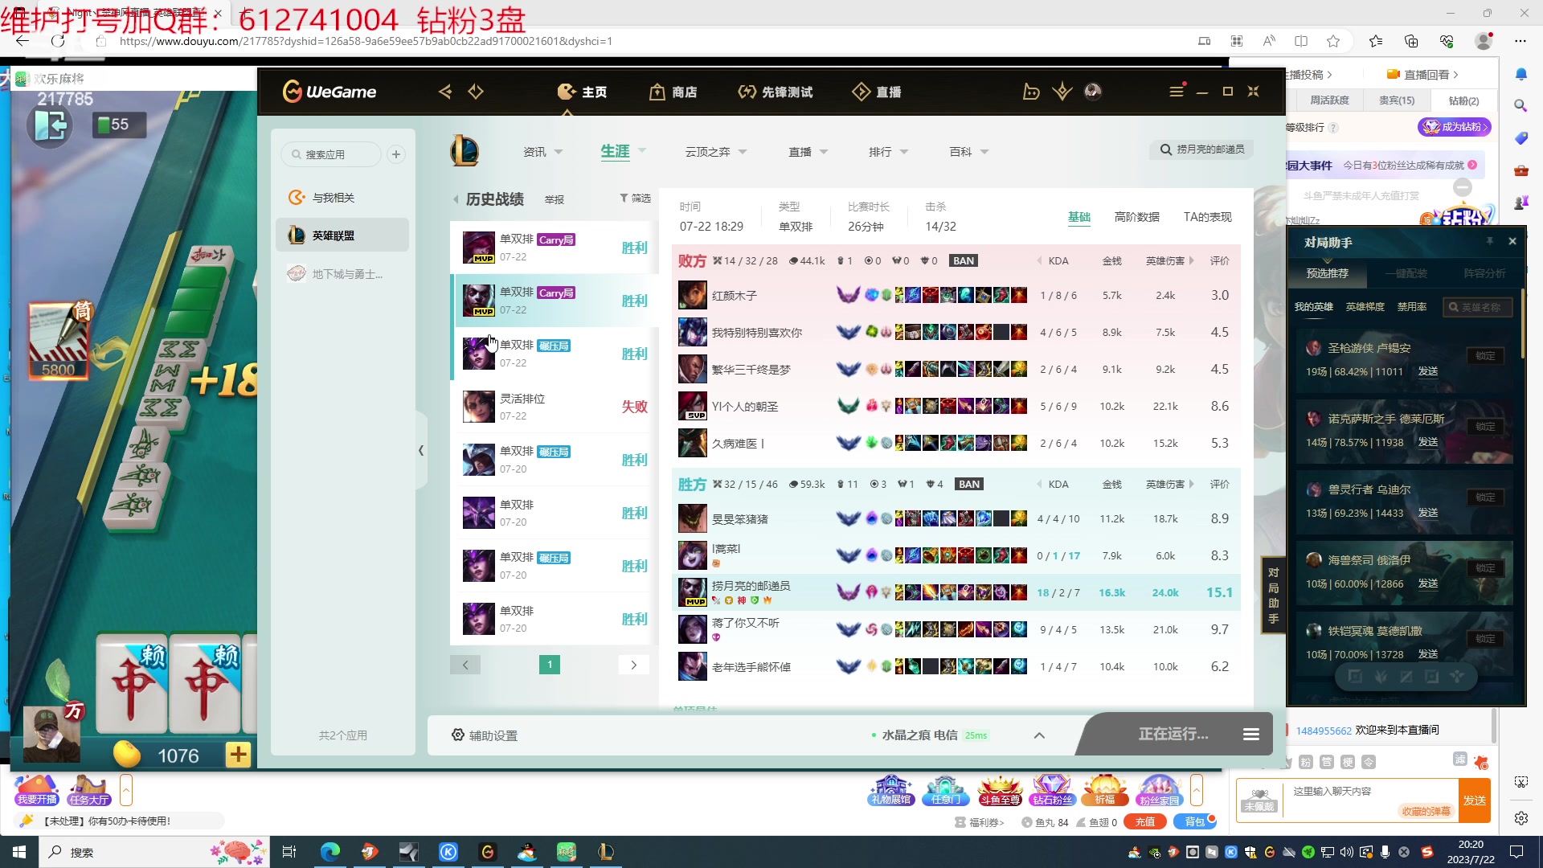Click the 粉丝家园 icon below the stream
This screenshot has width=1543, height=868.
tap(1159, 790)
